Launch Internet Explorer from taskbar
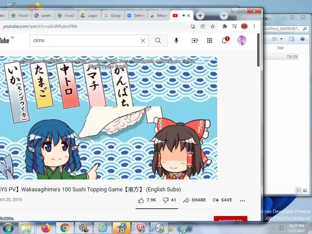312x234 pixels. pyautogui.click(x=103, y=228)
